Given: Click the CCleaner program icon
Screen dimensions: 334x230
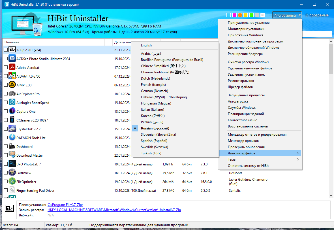Looking at the screenshot, I should (12, 120).
